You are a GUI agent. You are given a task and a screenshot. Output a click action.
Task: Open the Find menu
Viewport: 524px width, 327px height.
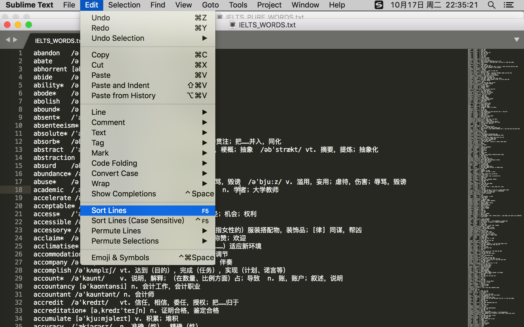158,5
